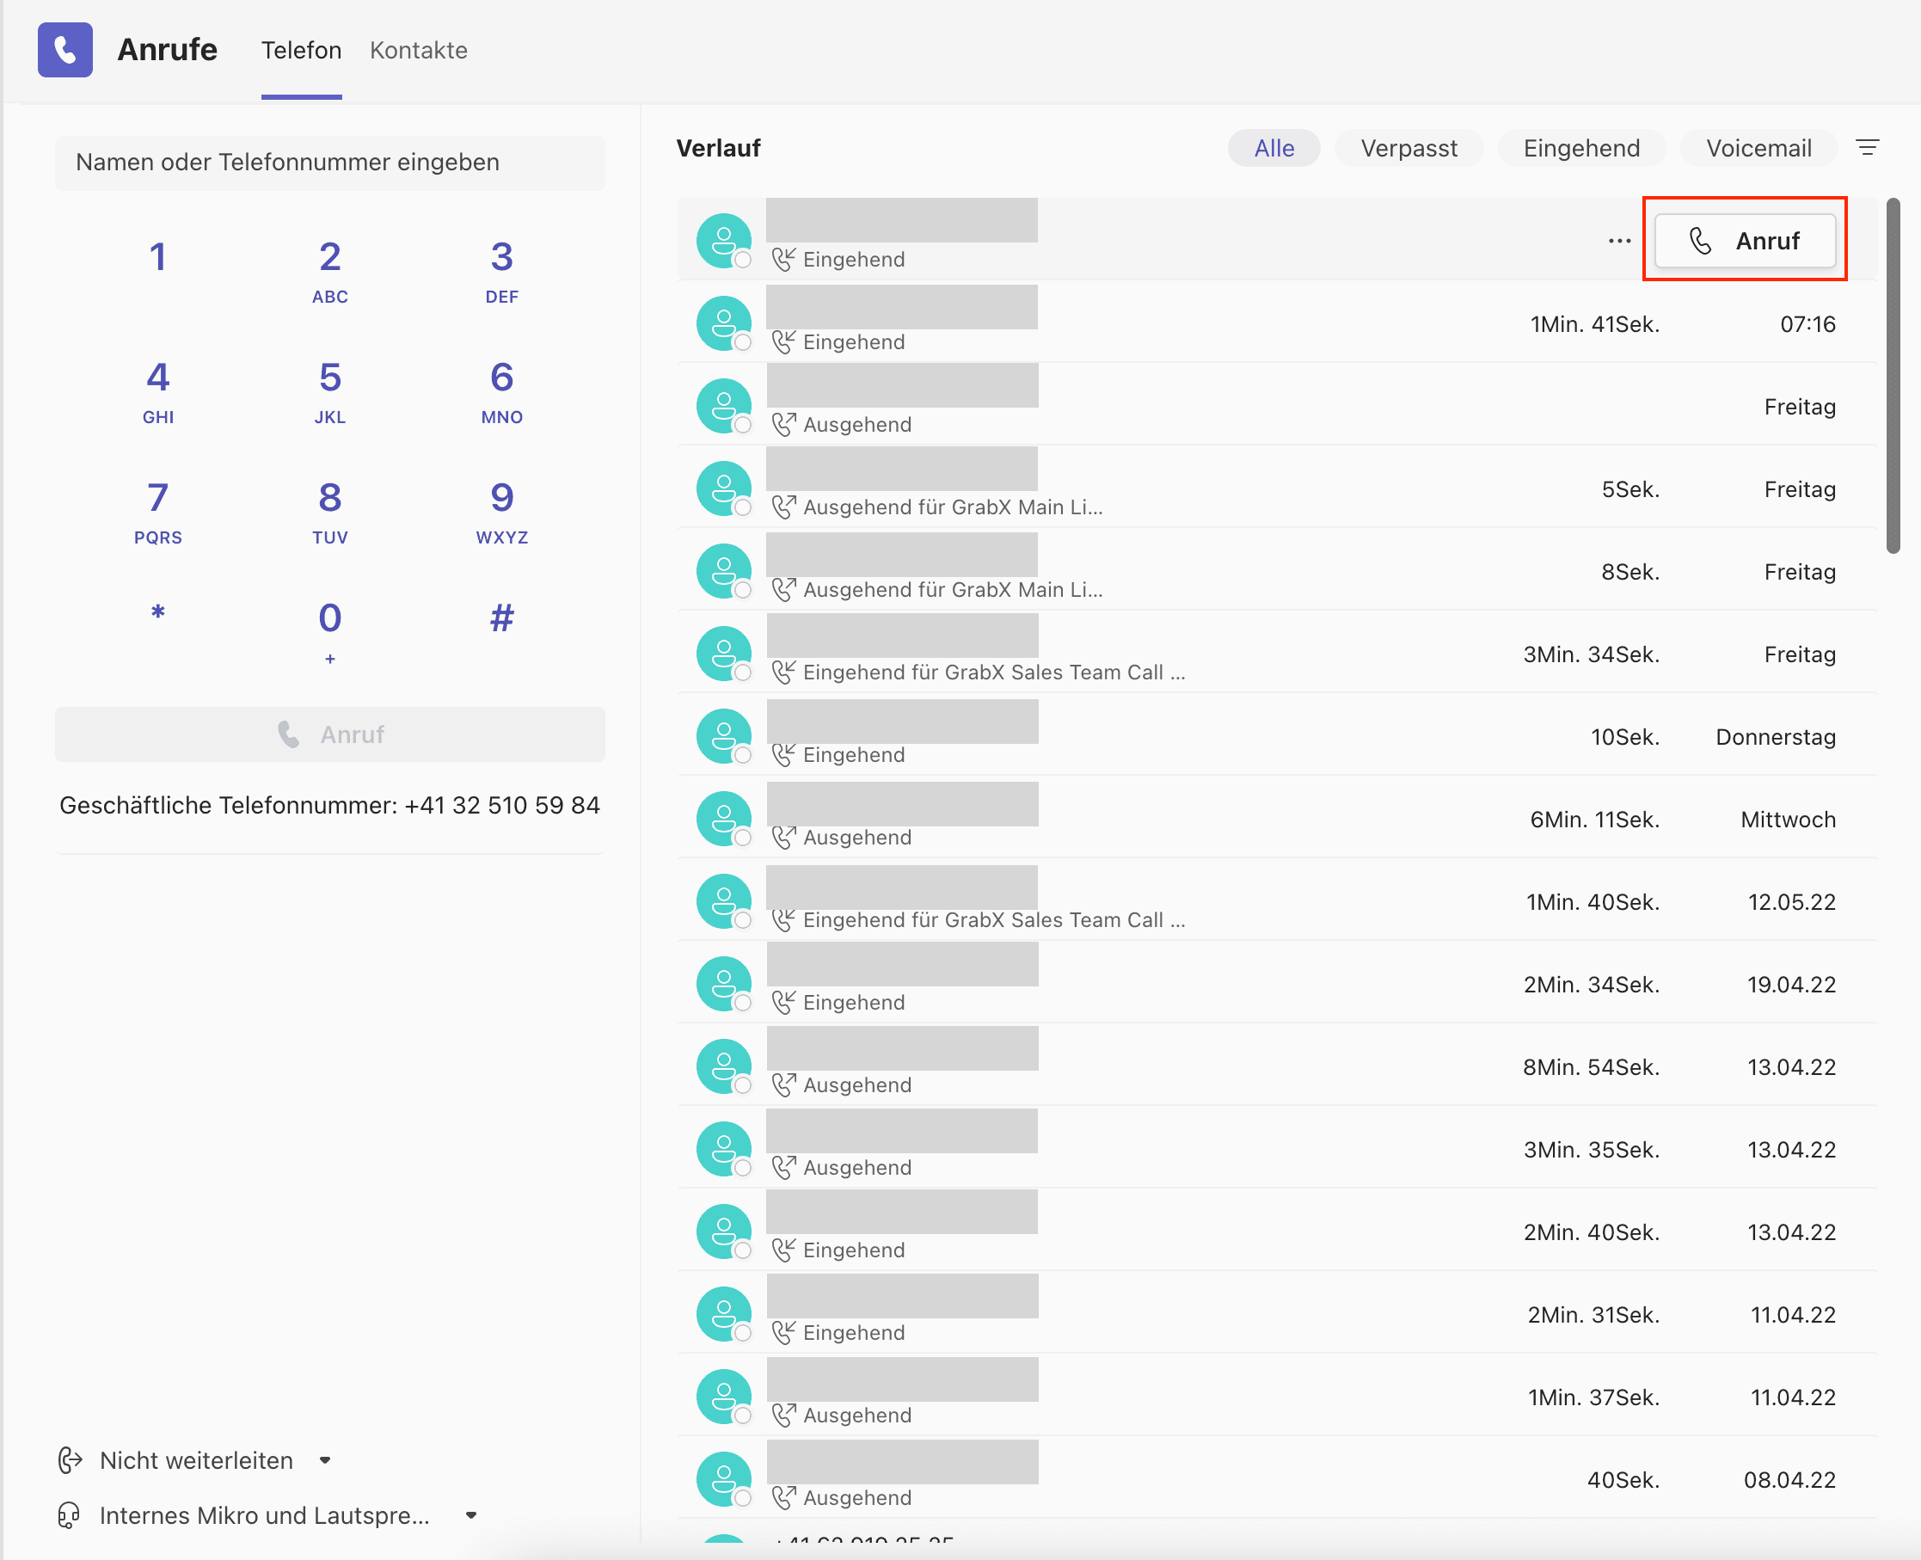Select the Alle history filter
Image resolution: width=1921 pixels, height=1560 pixels.
click(x=1274, y=148)
